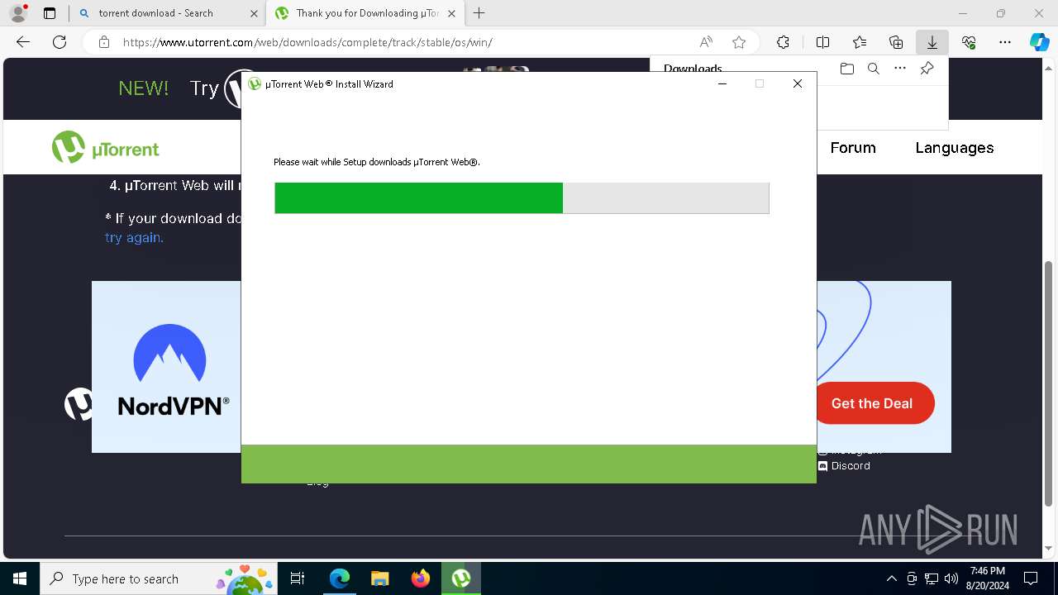The width and height of the screenshot is (1058, 595).
Task: Pin the Downloads panel
Action: 927,69
